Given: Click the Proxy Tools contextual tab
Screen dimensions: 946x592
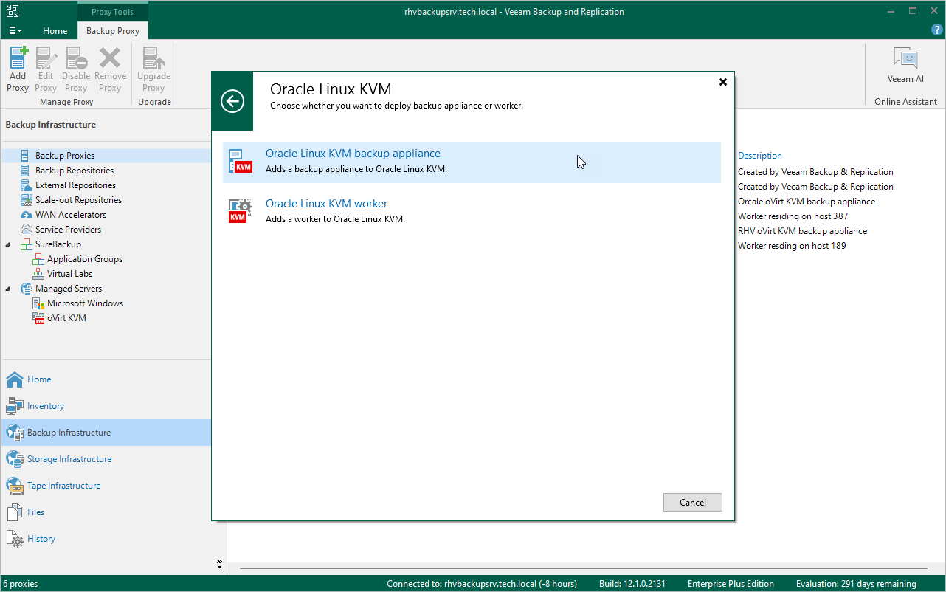Looking at the screenshot, I should [x=113, y=12].
